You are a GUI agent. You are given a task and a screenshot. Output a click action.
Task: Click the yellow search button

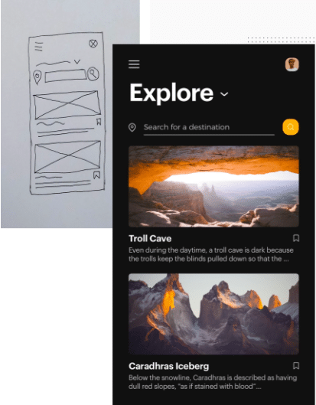coord(291,127)
